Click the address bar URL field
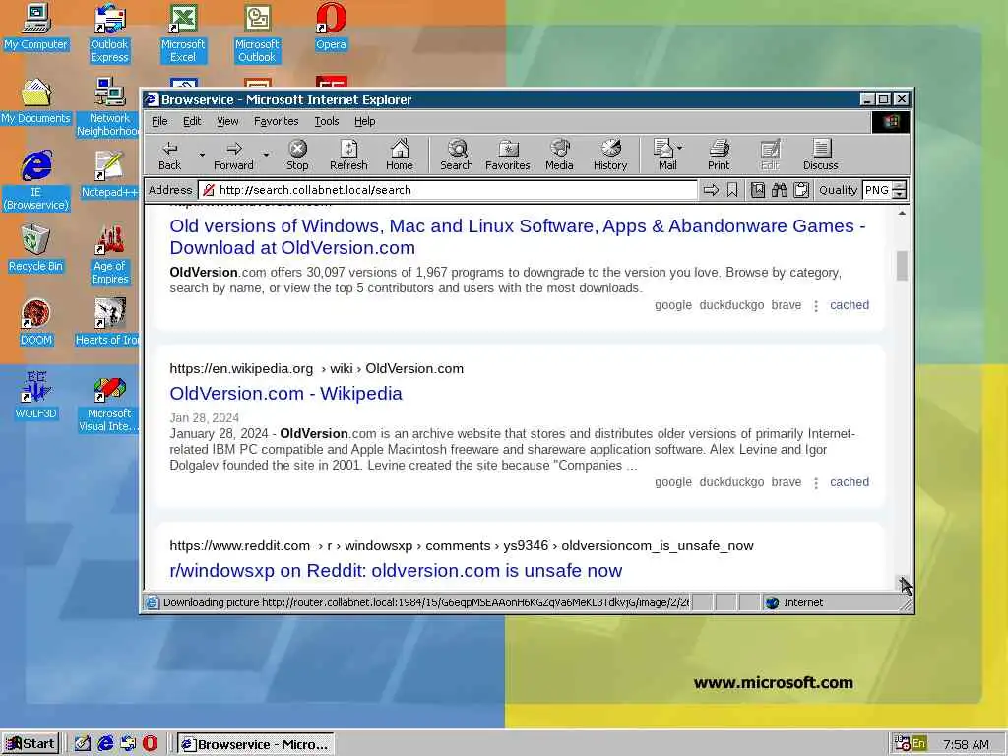Image resolution: width=1008 pixels, height=756 pixels. [448, 190]
